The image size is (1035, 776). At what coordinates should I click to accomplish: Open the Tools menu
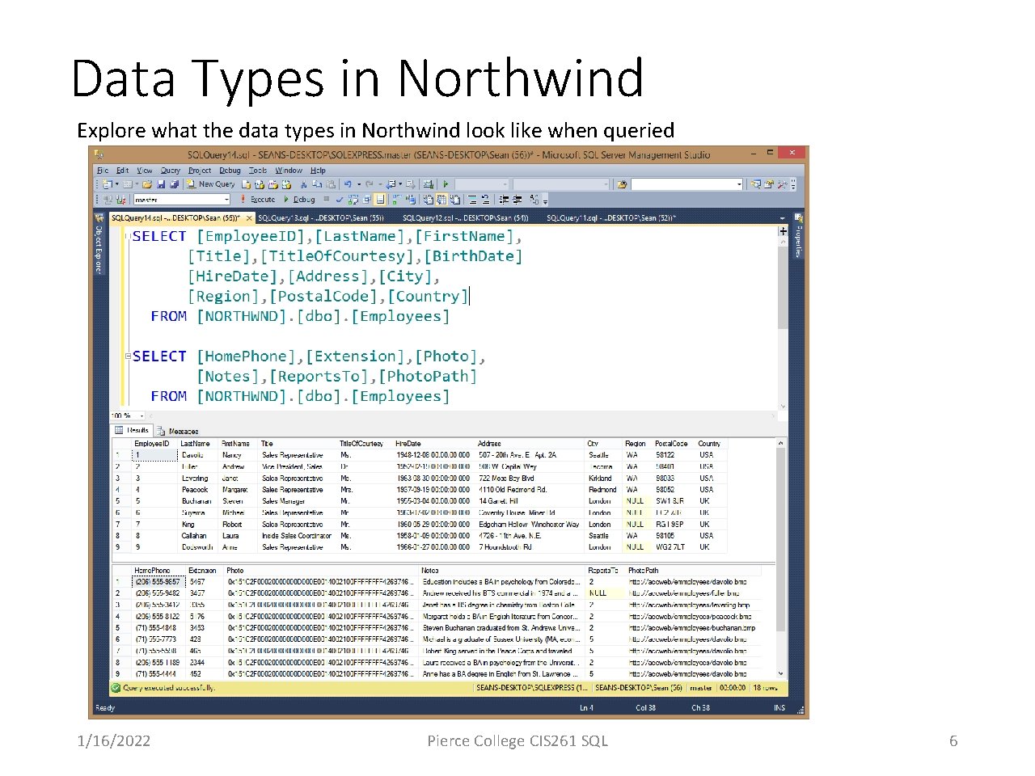(258, 171)
